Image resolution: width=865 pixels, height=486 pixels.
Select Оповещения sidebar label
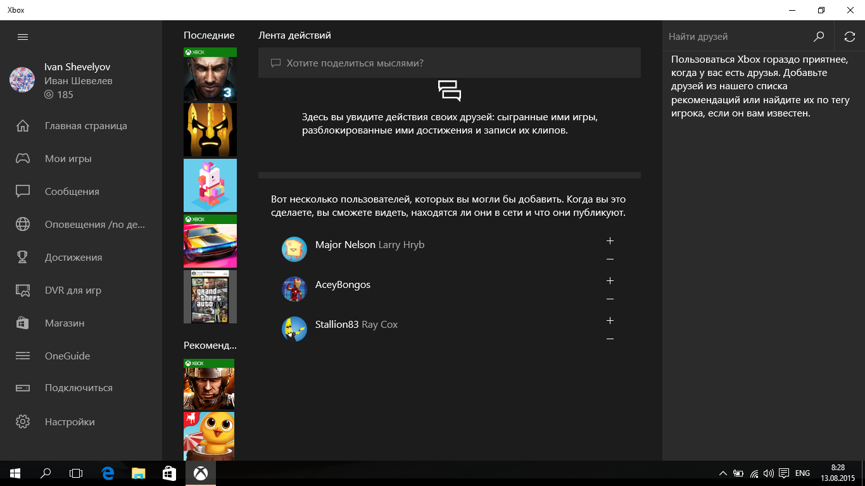95,225
